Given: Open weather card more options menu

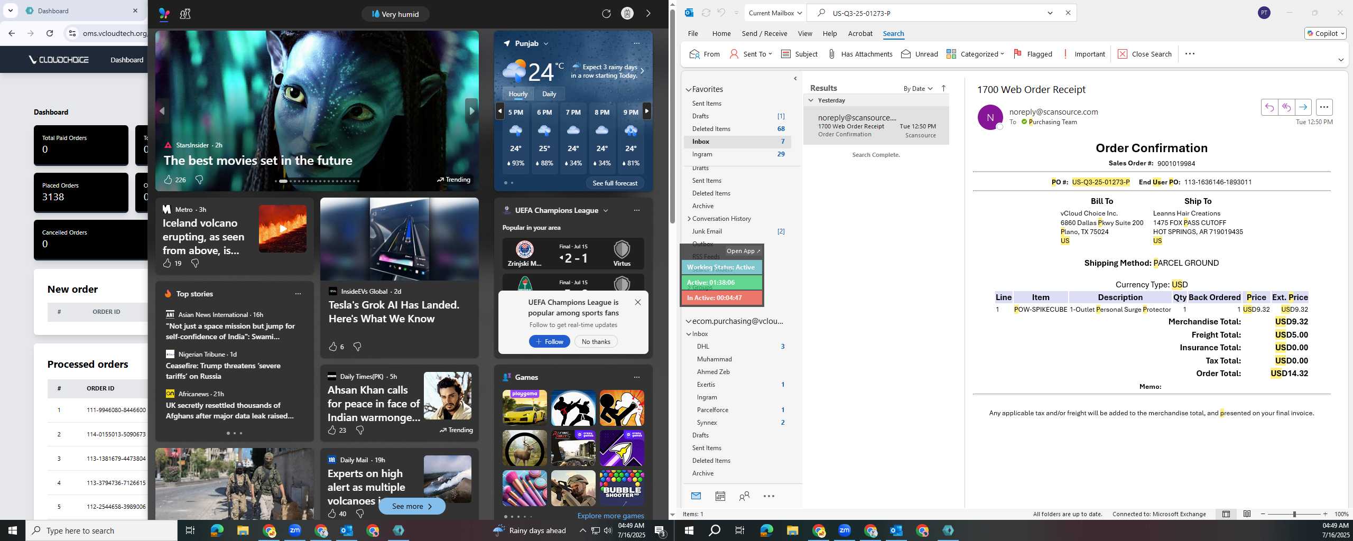Looking at the screenshot, I should coord(636,43).
